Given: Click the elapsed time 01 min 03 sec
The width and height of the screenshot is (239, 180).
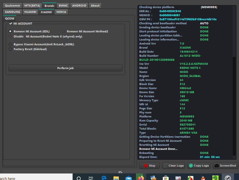Looking at the screenshot, I should pyautogui.click(x=210, y=157).
